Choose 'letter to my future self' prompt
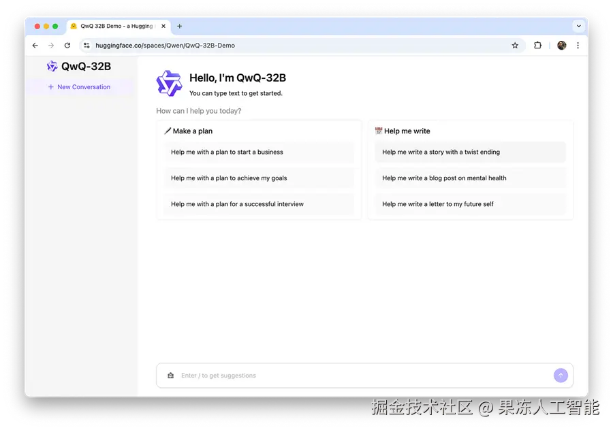The height and width of the screenshot is (430, 613). 470,204
